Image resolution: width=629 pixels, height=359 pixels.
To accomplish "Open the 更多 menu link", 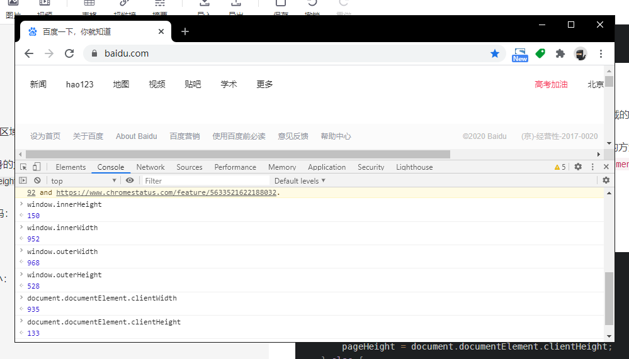I will coord(264,84).
